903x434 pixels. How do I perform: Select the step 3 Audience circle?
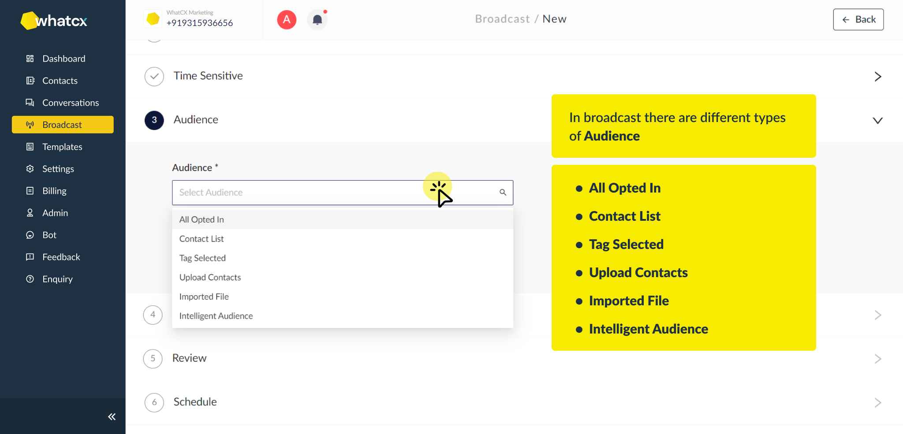point(154,120)
